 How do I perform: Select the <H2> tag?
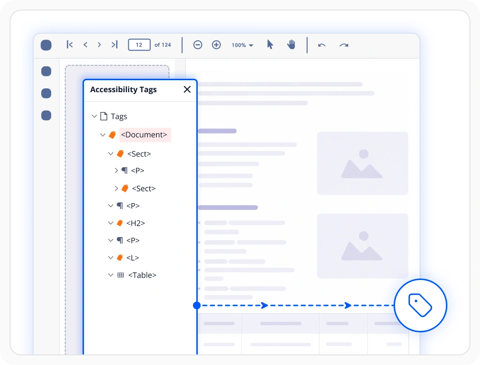point(136,223)
